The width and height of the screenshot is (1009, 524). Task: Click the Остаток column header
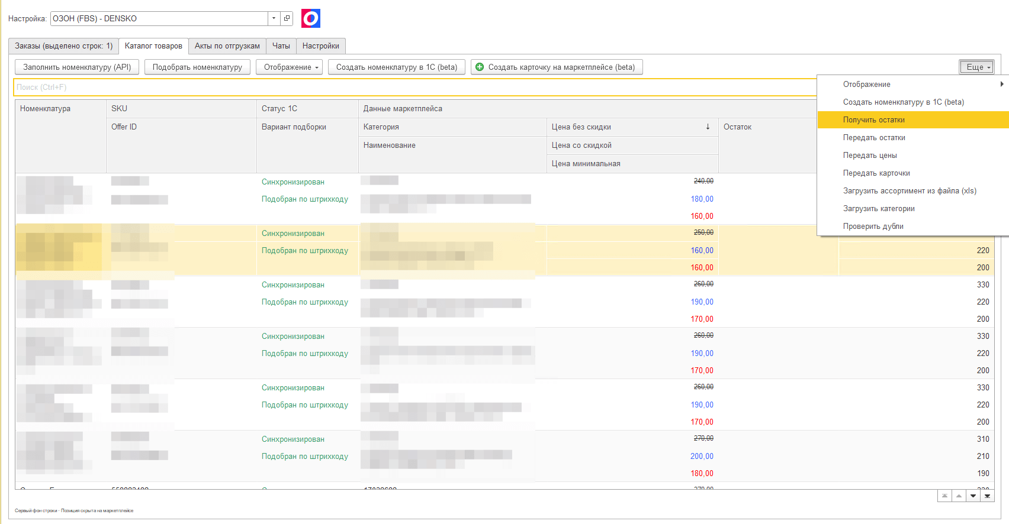coord(768,145)
